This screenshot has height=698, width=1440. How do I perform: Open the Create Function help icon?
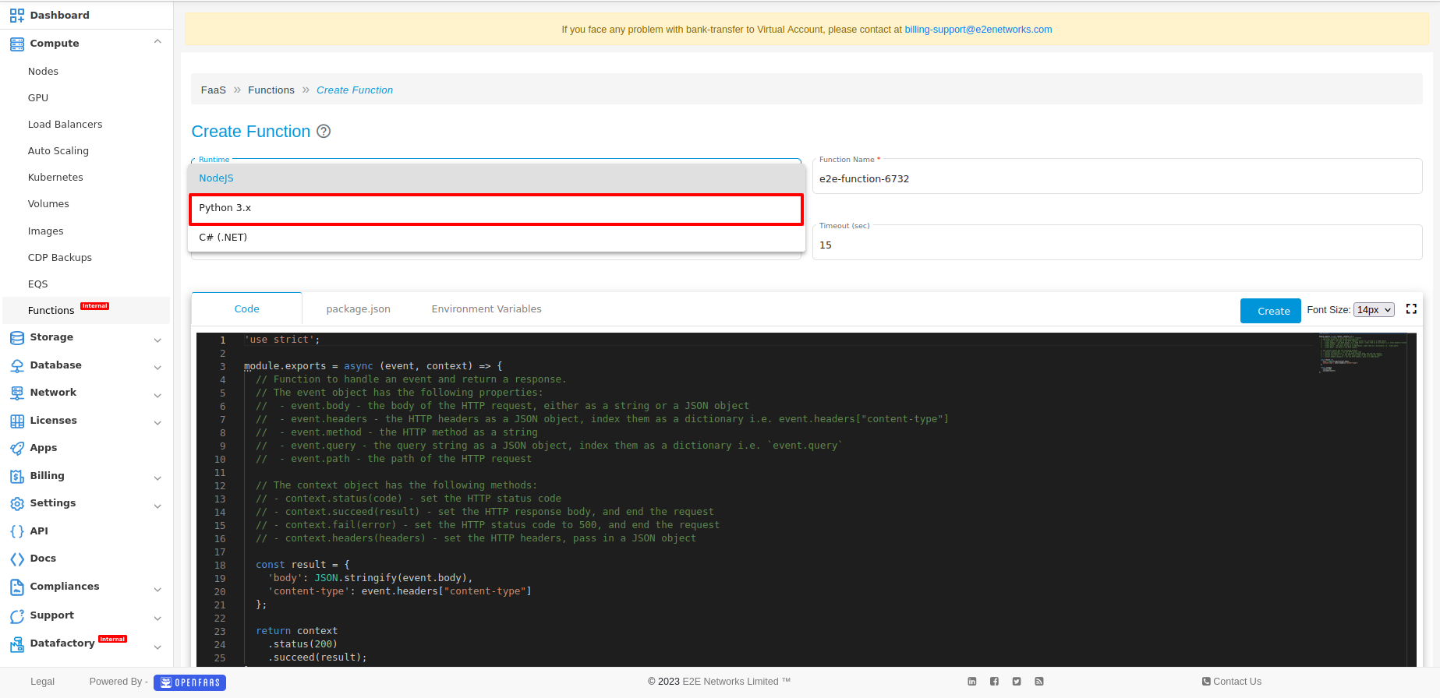point(324,132)
